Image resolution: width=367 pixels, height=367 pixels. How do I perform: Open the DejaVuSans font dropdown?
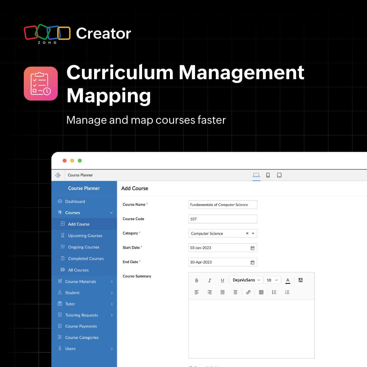click(x=246, y=280)
